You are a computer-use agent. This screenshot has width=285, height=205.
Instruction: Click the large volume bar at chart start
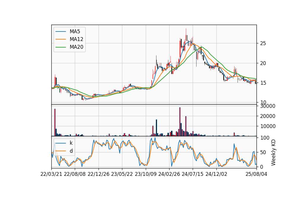click(55, 122)
